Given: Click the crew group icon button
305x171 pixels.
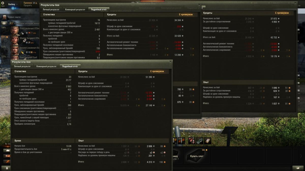Looking at the screenshot, I should pos(5,23).
